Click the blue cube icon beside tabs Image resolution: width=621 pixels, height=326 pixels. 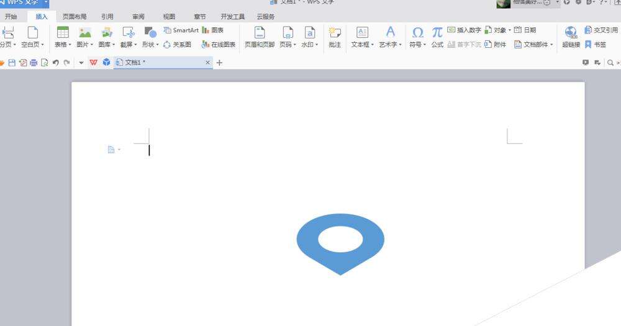[106, 62]
